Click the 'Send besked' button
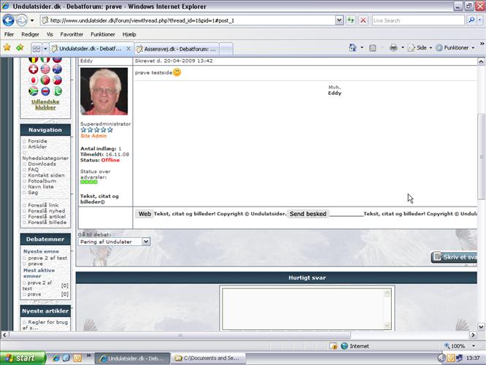The image size is (486, 365). pos(308,214)
